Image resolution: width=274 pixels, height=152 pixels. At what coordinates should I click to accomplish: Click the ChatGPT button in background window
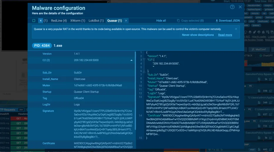click(x=266, y=56)
